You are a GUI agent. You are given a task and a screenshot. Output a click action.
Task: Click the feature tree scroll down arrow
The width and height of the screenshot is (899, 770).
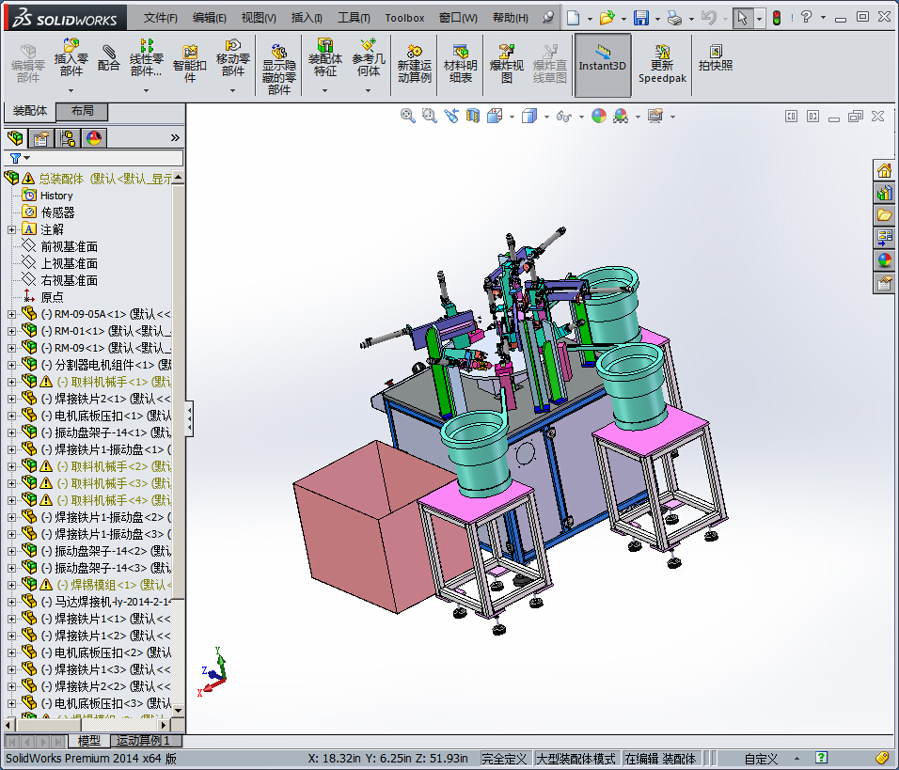179,710
